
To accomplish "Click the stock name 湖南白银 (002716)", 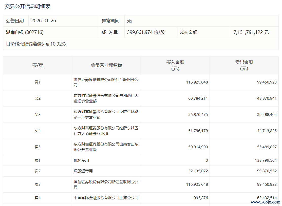I will (x=25, y=32).
